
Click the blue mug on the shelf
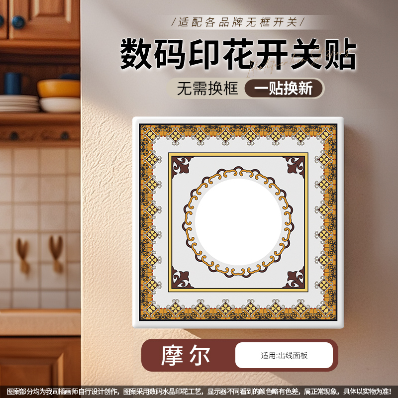point(13,83)
